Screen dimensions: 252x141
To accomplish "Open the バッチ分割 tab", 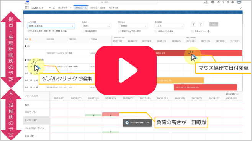I will pyautogui.click(x=113, y=8).
